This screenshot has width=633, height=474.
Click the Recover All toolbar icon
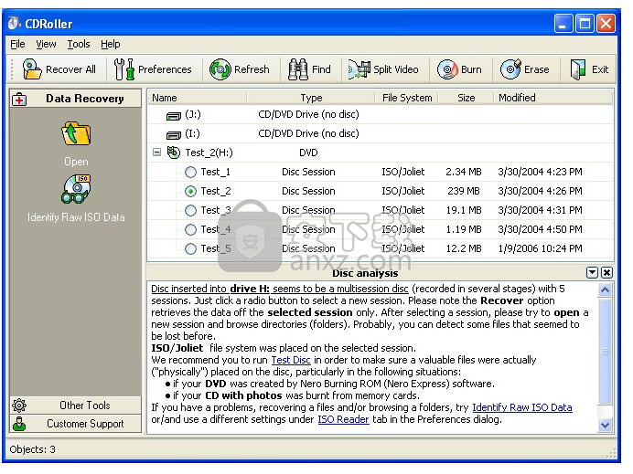(31, 69)
